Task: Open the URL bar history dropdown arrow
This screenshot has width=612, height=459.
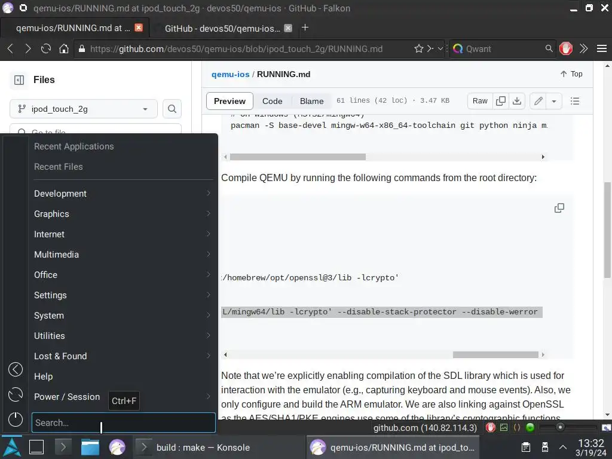Action: click(440, 48)
